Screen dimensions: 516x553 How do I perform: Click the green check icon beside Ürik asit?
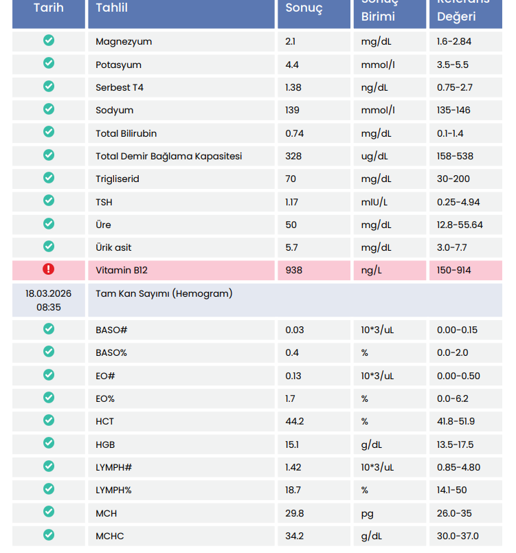tap(49, 246)
